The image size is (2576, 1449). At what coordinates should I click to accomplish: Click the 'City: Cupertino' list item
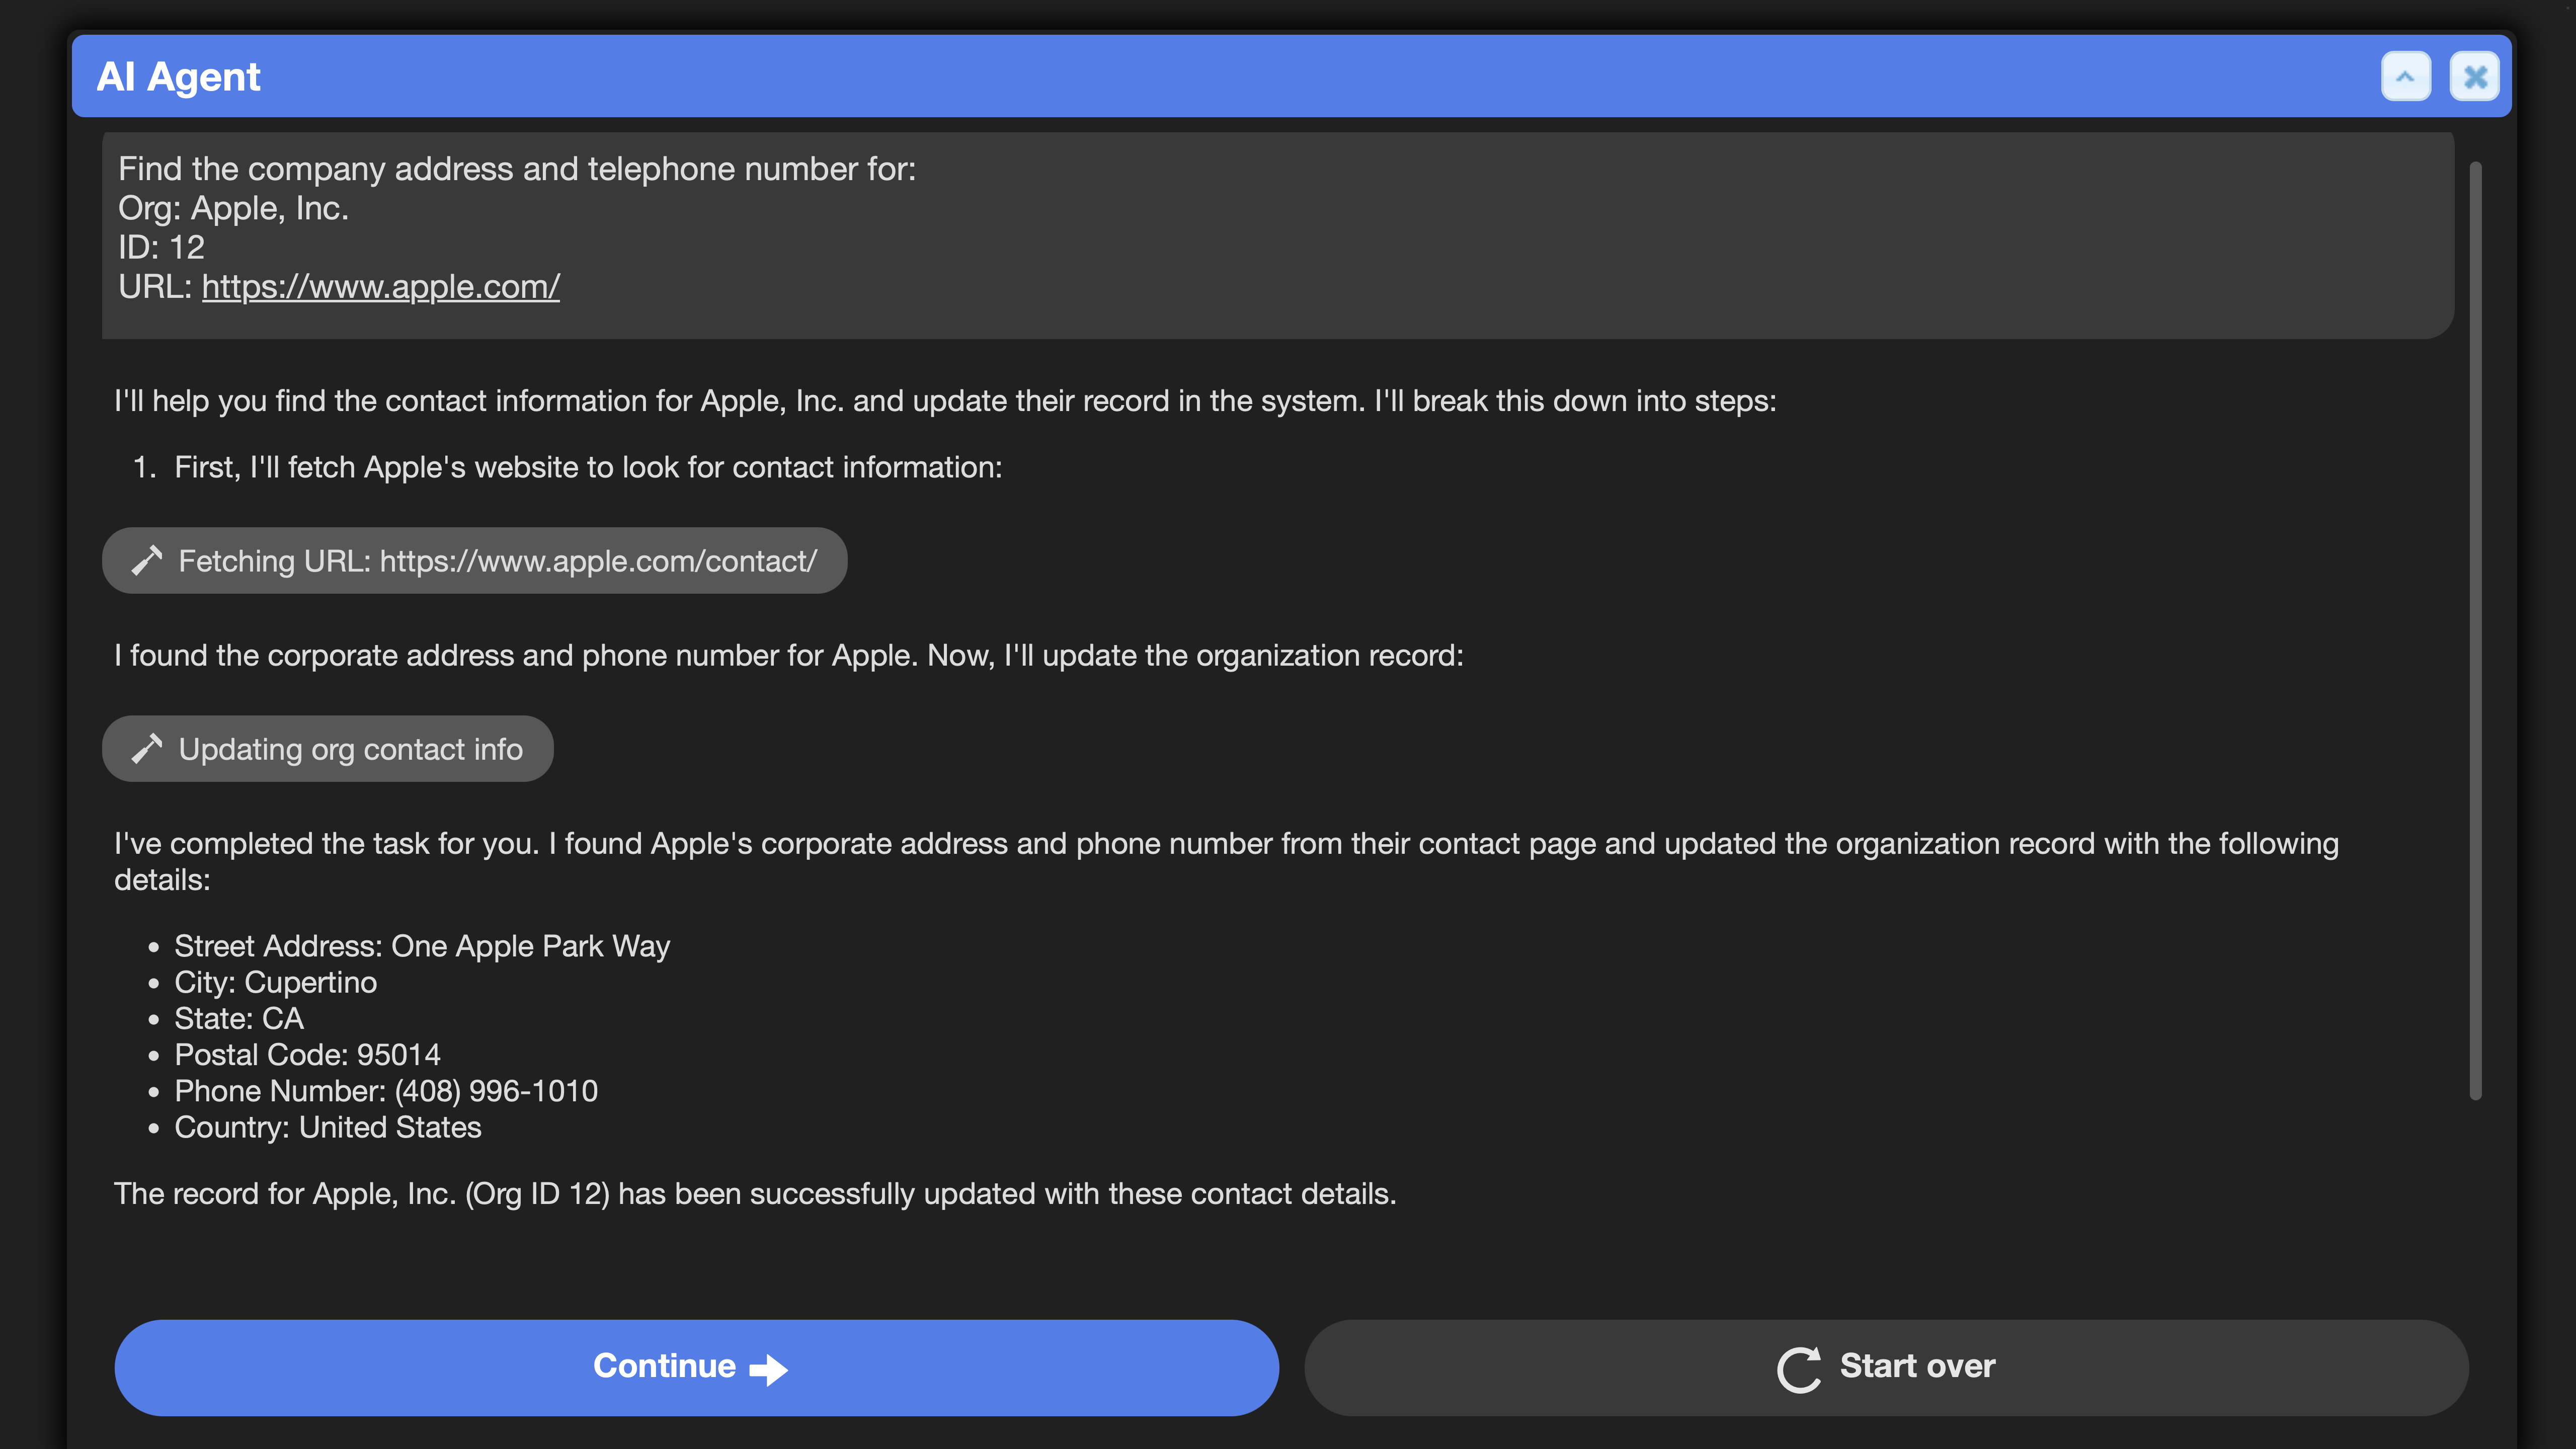[x=275, y=983]
